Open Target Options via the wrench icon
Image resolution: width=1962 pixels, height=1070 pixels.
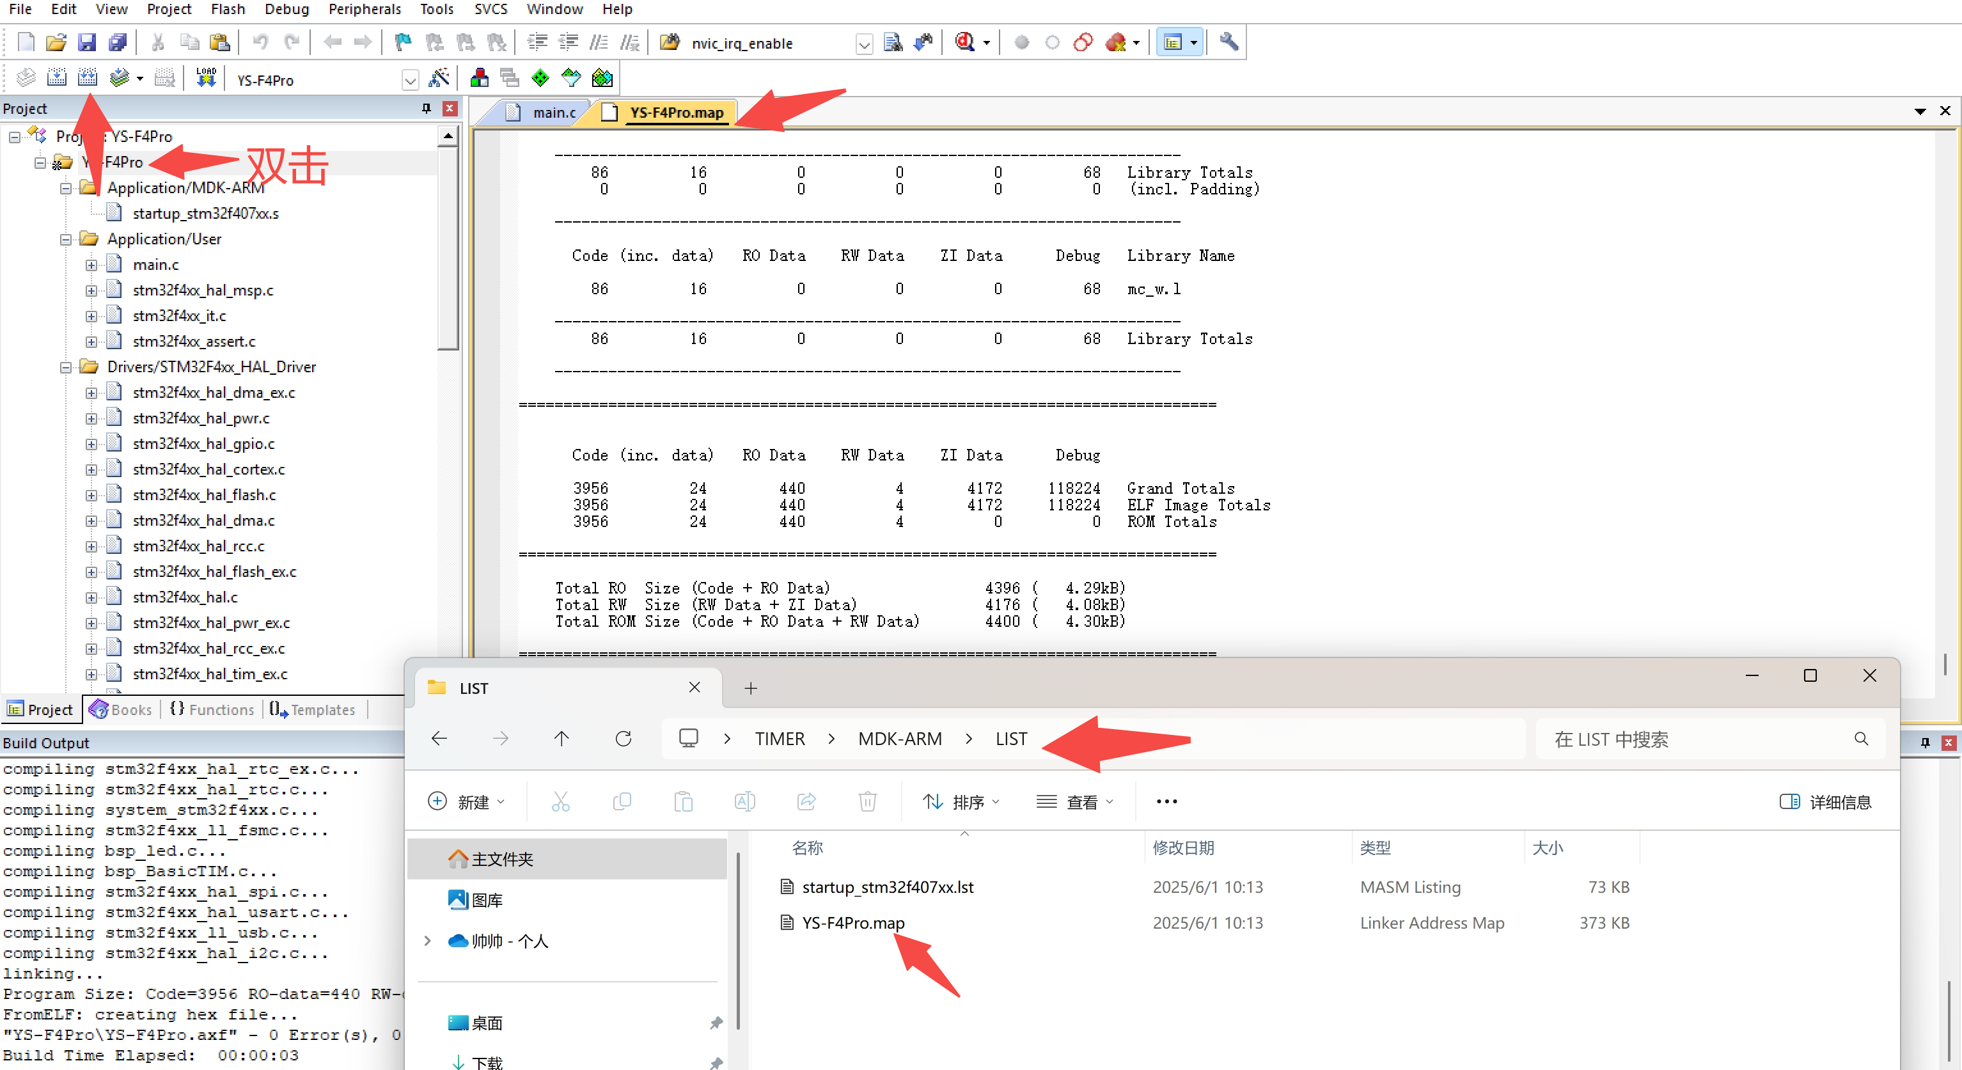(1228, 42)
